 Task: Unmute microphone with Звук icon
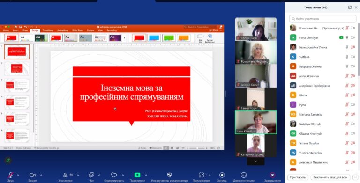11,175
